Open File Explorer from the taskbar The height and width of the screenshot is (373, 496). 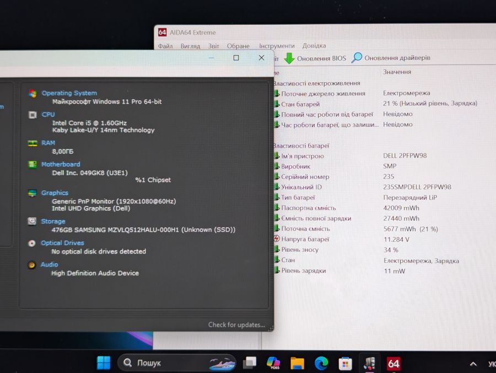[298, 363]
